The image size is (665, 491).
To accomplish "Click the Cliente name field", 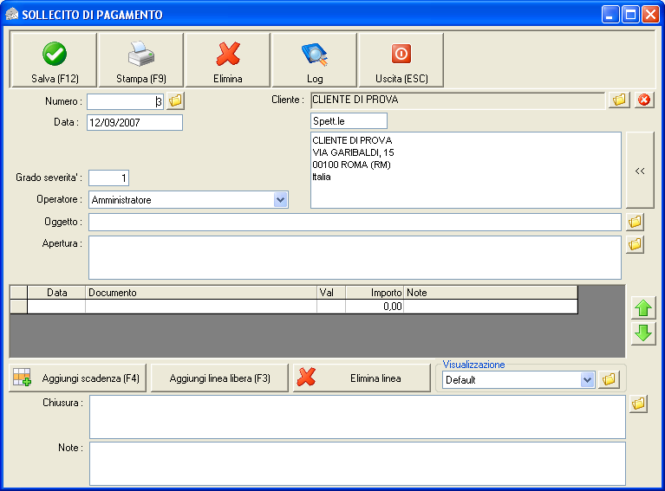I will click(x=458, y=100).
